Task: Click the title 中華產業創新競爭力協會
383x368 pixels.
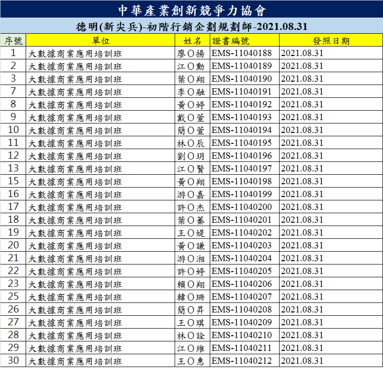Action: coord(192,11)
